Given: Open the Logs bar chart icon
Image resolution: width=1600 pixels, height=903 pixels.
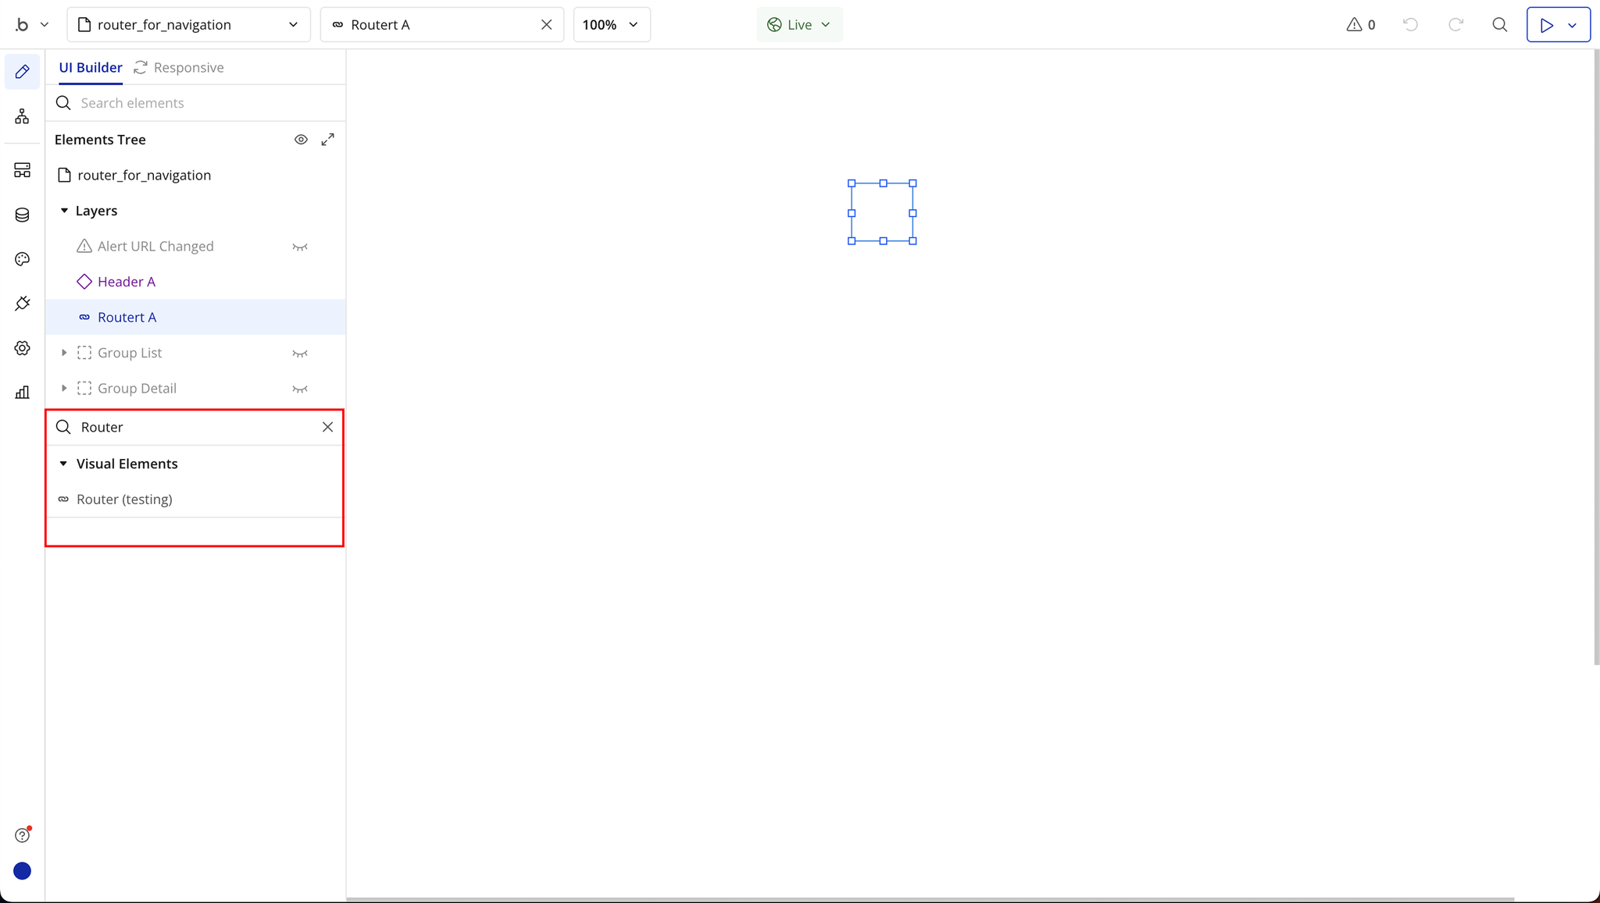Looking at the screenshot, I should click(x=22, y=393).
